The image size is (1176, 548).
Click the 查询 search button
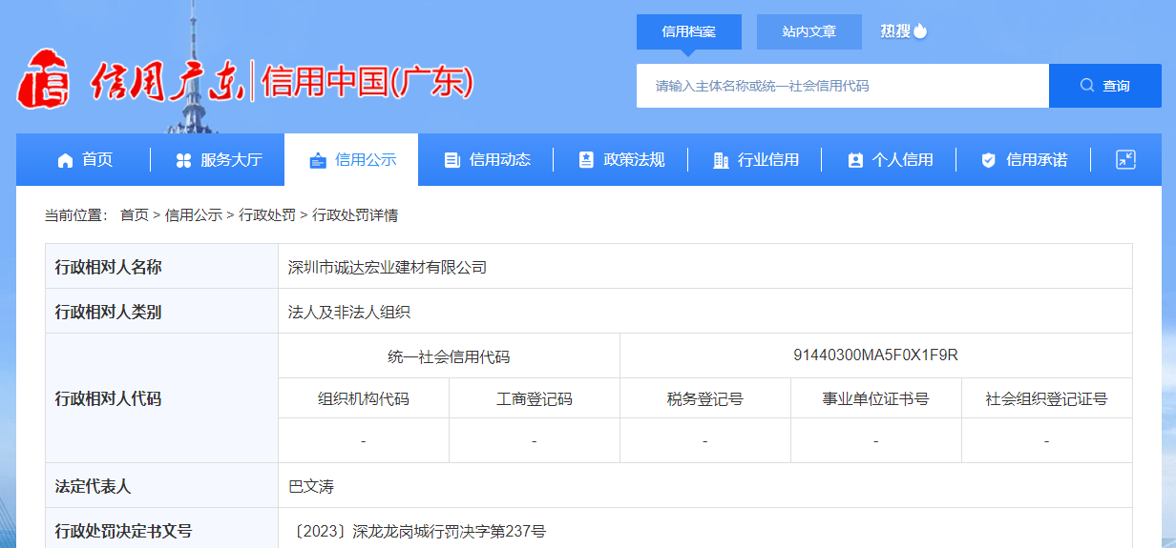click(x=1105, y=86)
